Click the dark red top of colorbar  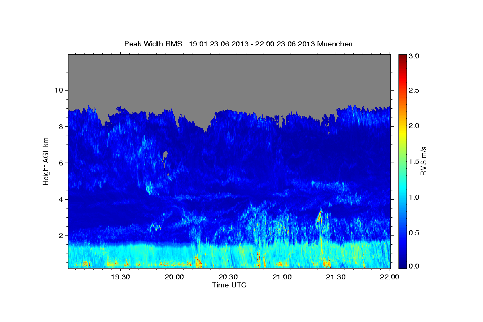[402, 58]
